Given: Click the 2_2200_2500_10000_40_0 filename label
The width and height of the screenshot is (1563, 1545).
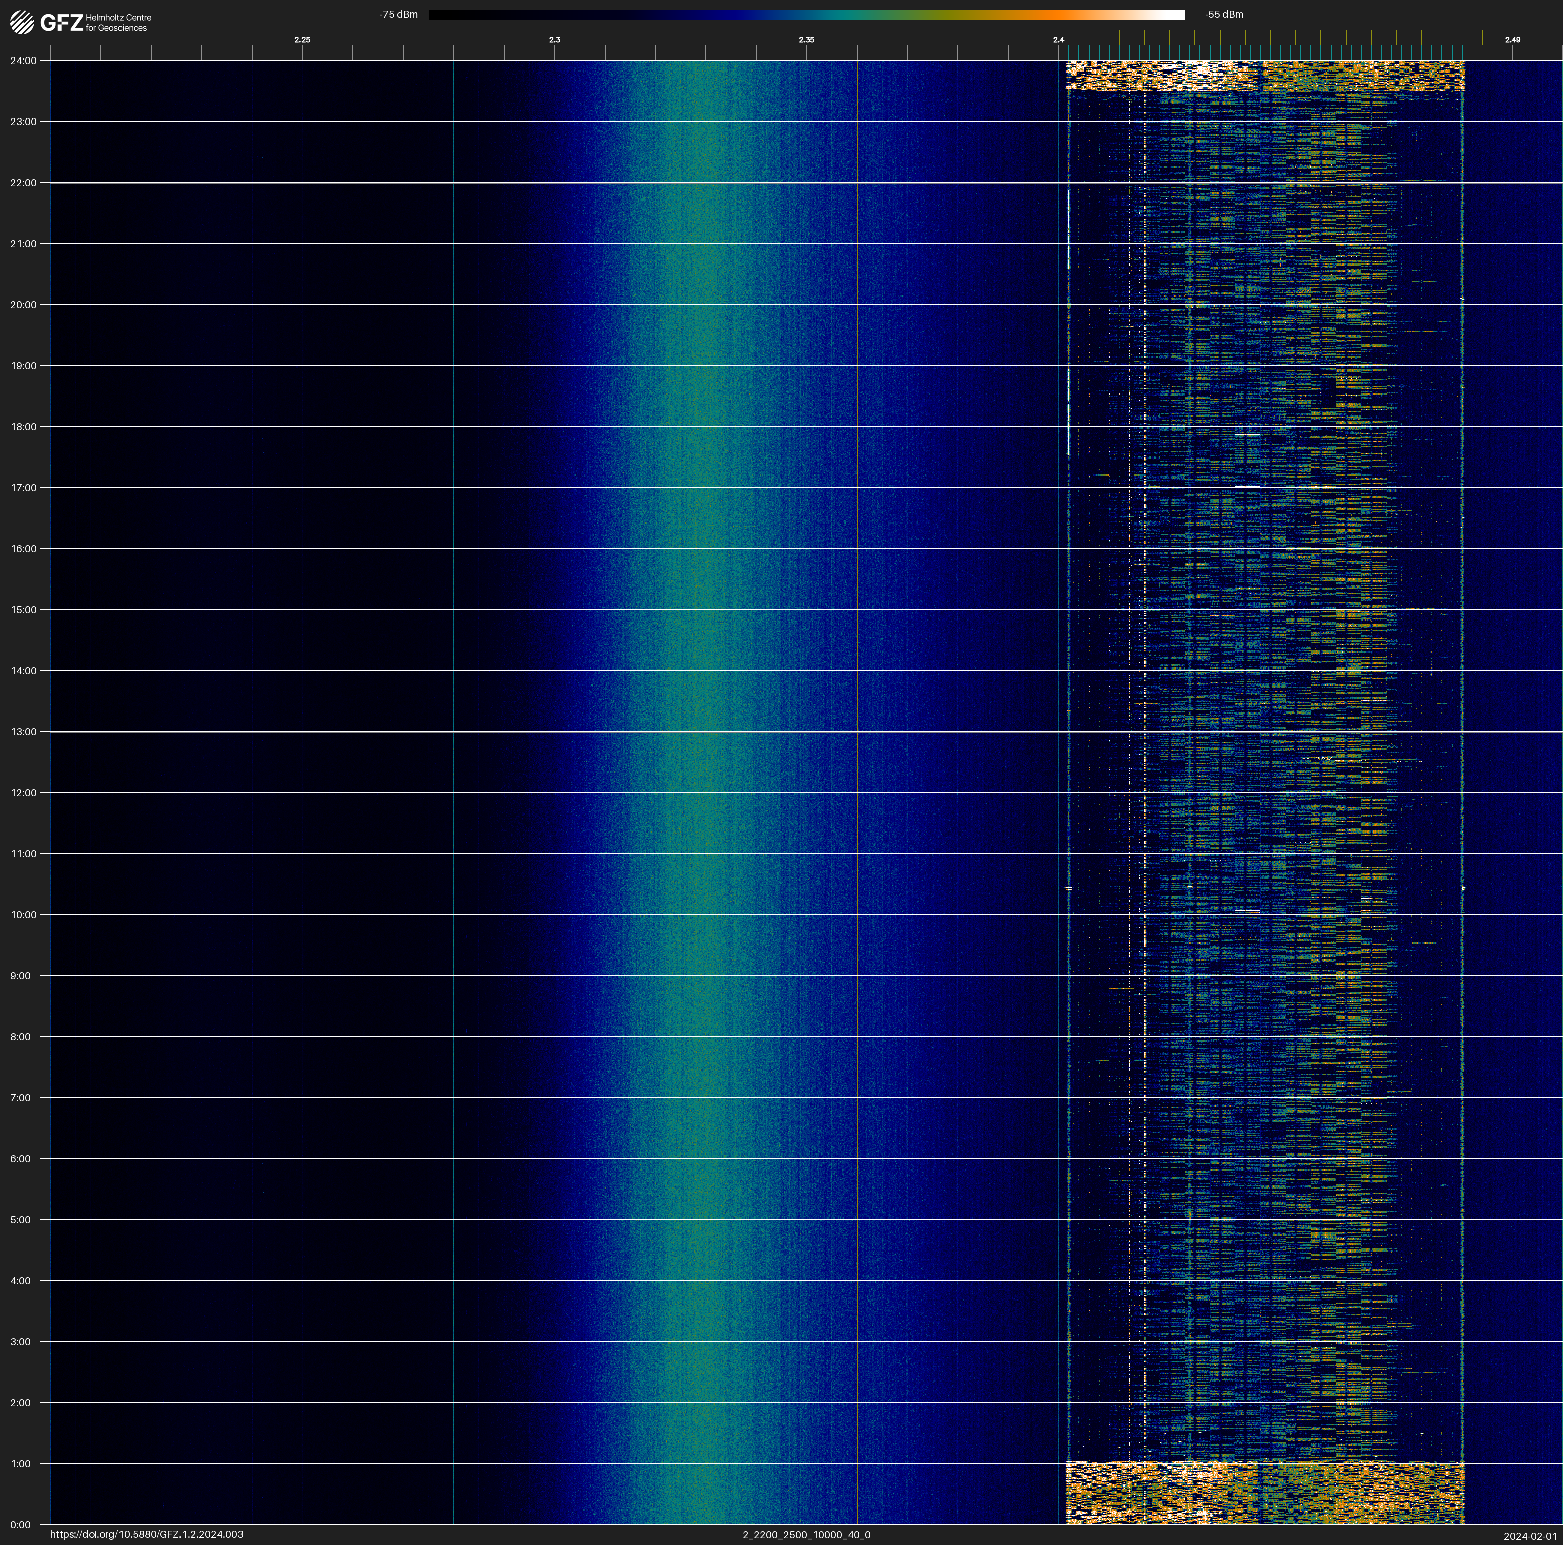Looking at the screenshot, I should (x=806, y=1534).
